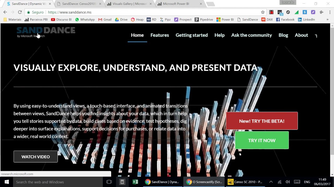Open Task View on the taskbar
This screenshot has height=187, width=334.
click(x=109, y=182)
